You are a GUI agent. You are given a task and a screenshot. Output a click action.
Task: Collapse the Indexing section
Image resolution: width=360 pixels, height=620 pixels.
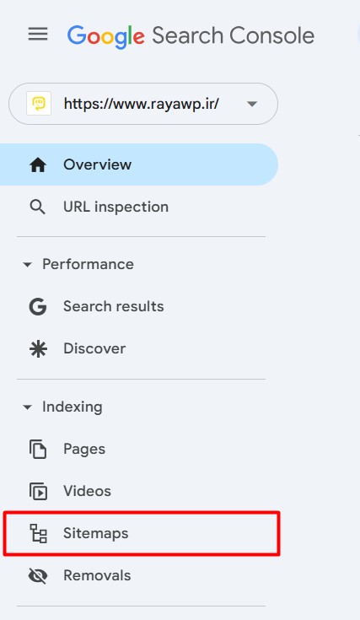click(x=27, y=407)
